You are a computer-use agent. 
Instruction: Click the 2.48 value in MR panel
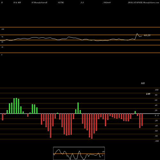tap(148, 94)
